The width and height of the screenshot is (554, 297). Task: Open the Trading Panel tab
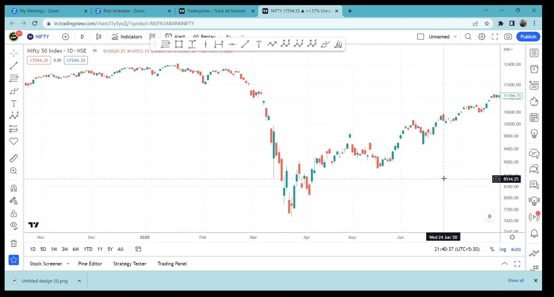[172, 264]
